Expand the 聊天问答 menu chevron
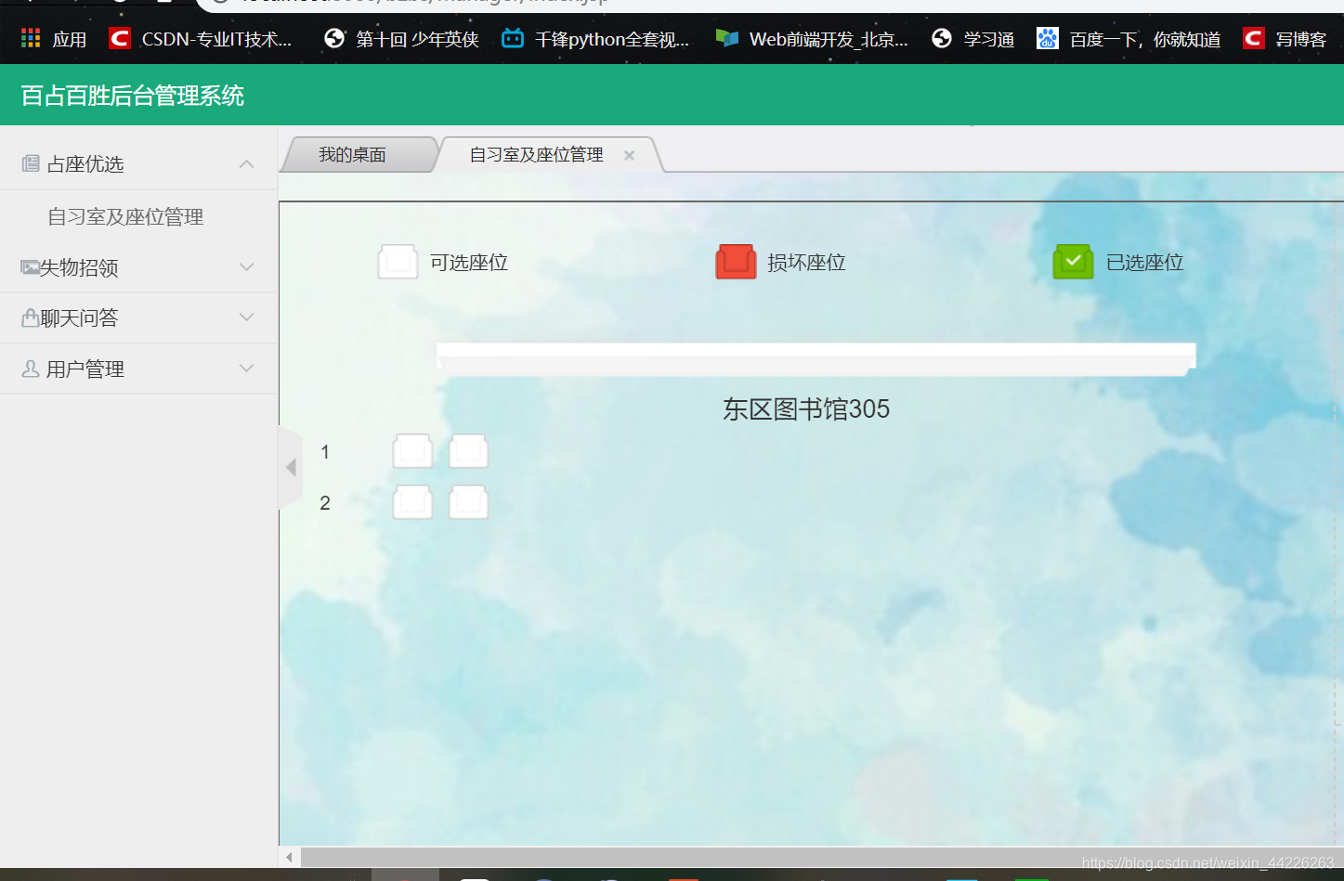The width and height of the screenshot is (1344, 881). [x=246, y=317]
